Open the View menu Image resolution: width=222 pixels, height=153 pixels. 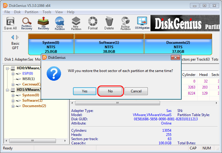(59, 12)
